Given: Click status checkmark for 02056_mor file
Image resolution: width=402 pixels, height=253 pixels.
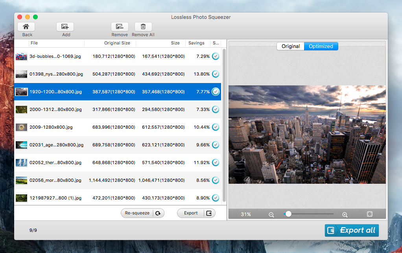Looking at the screenshot, I should 216,180.
